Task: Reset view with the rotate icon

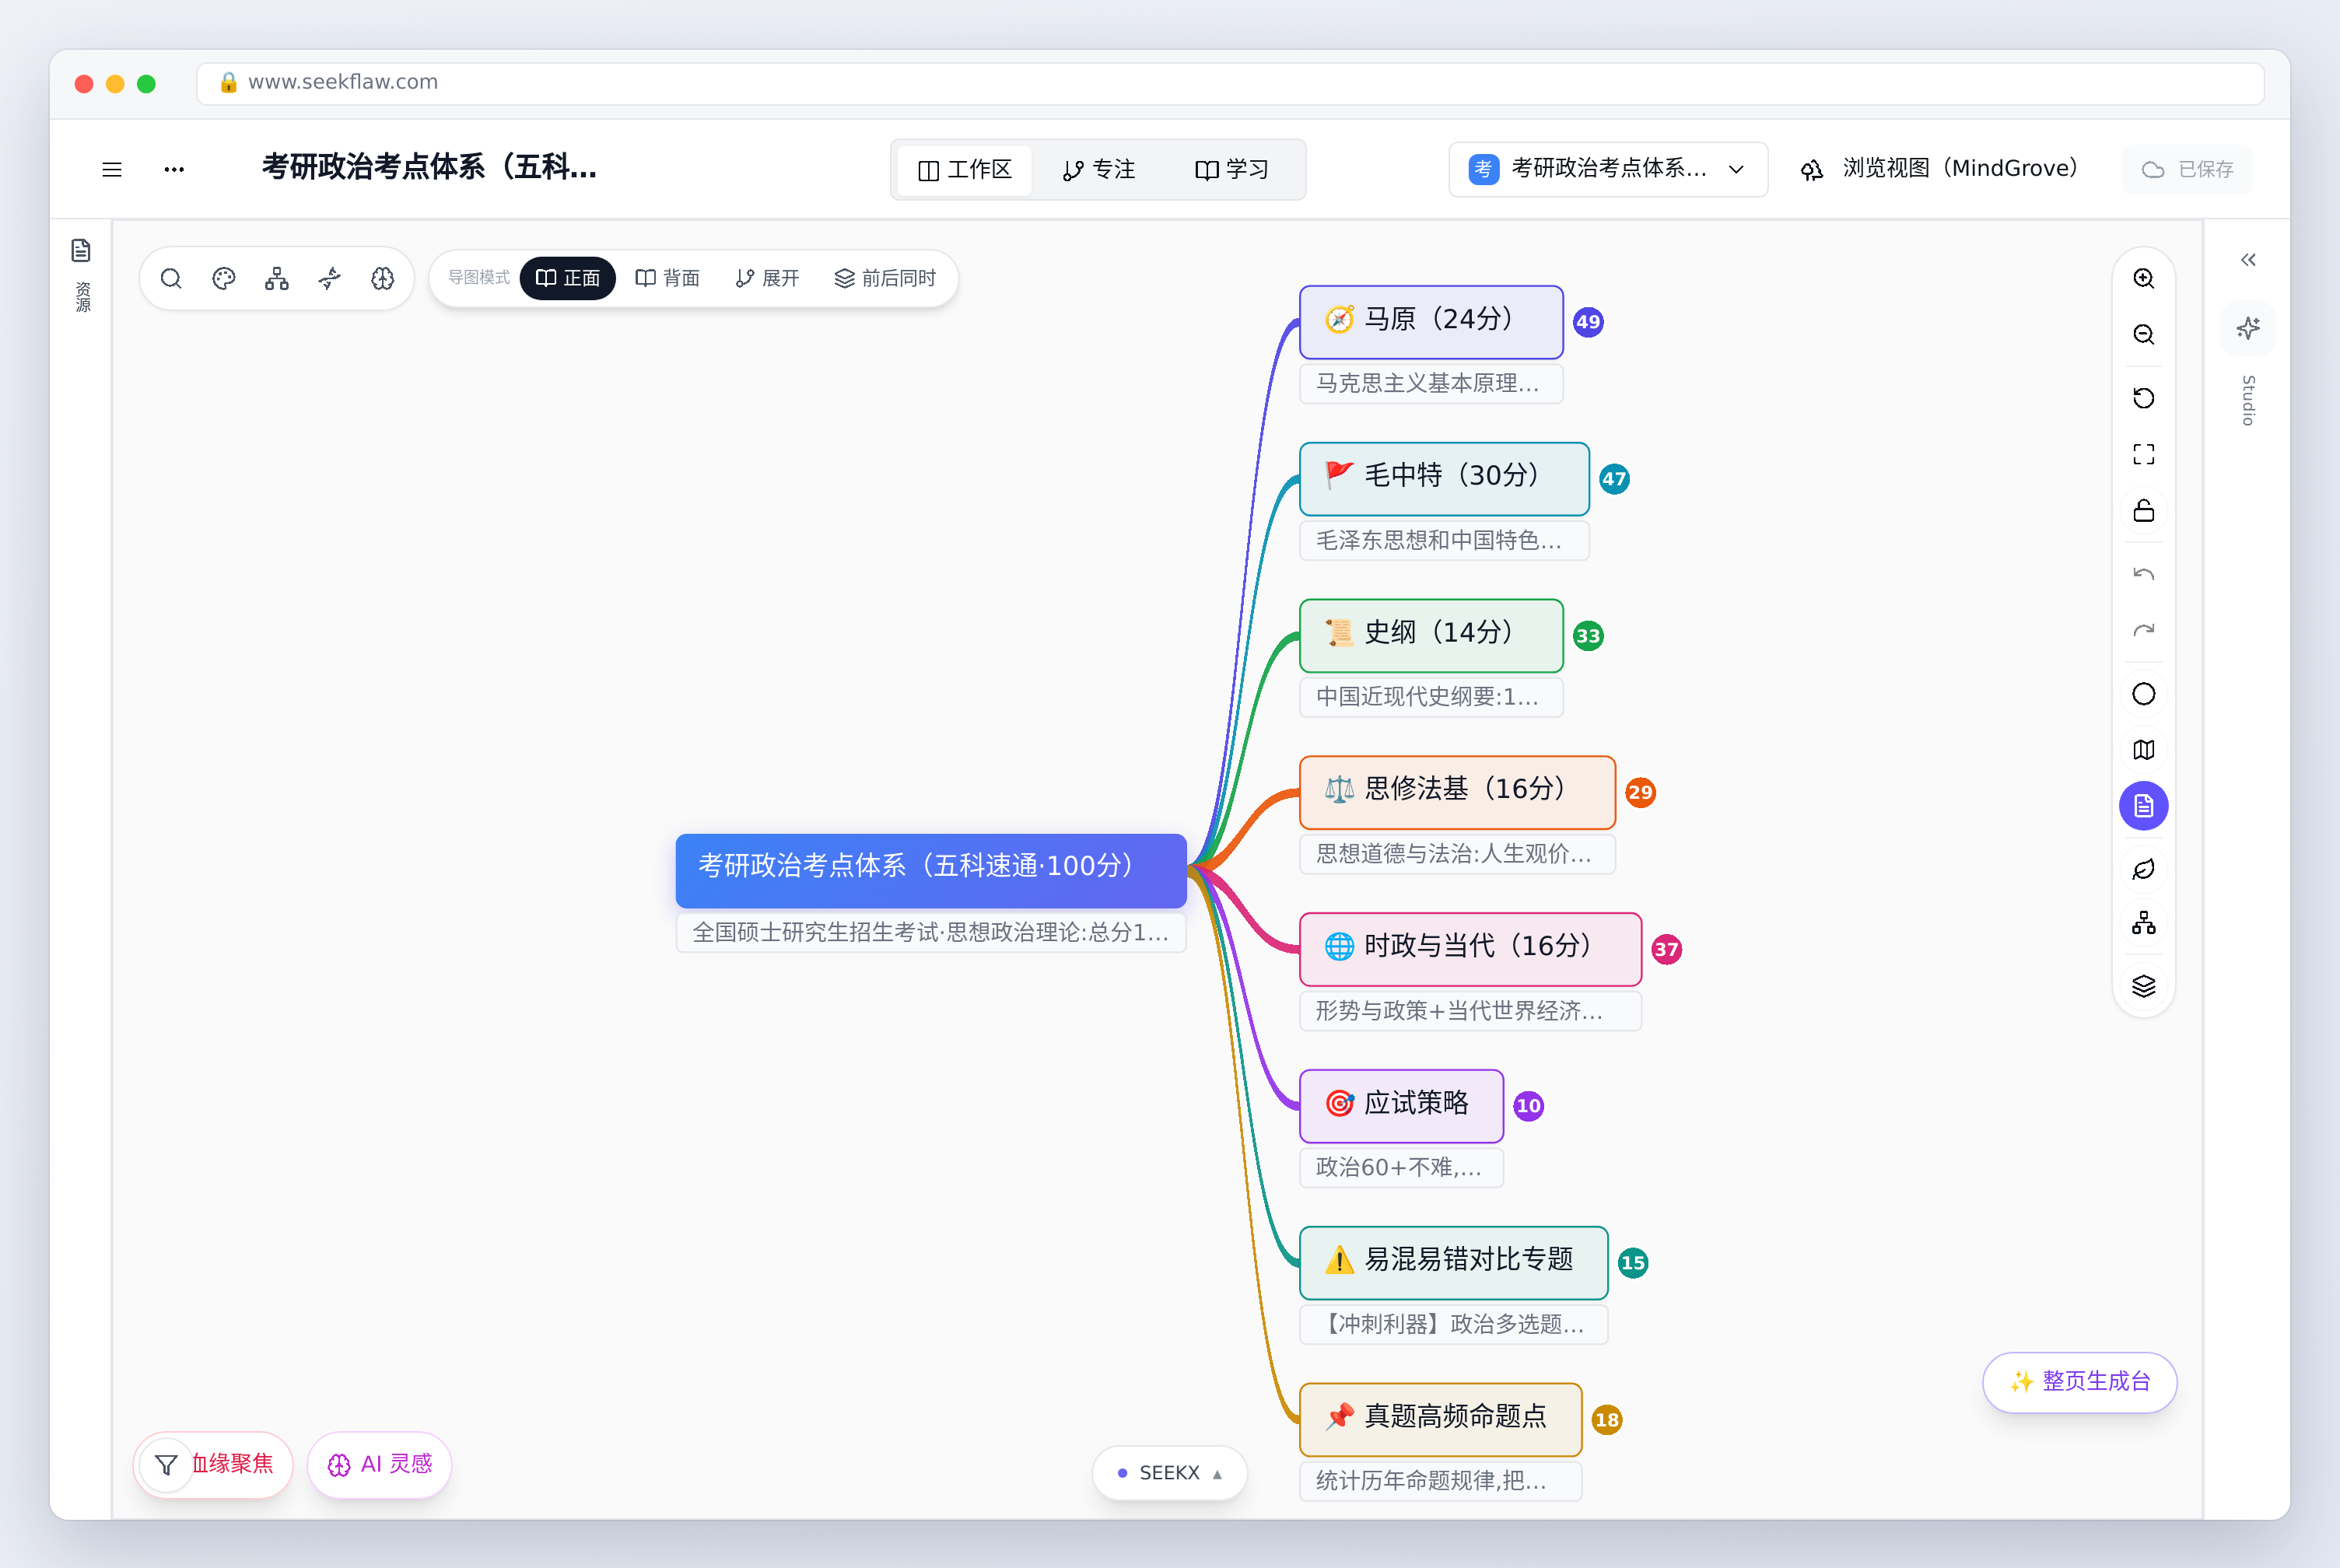Action: [x=2143, y=398]
